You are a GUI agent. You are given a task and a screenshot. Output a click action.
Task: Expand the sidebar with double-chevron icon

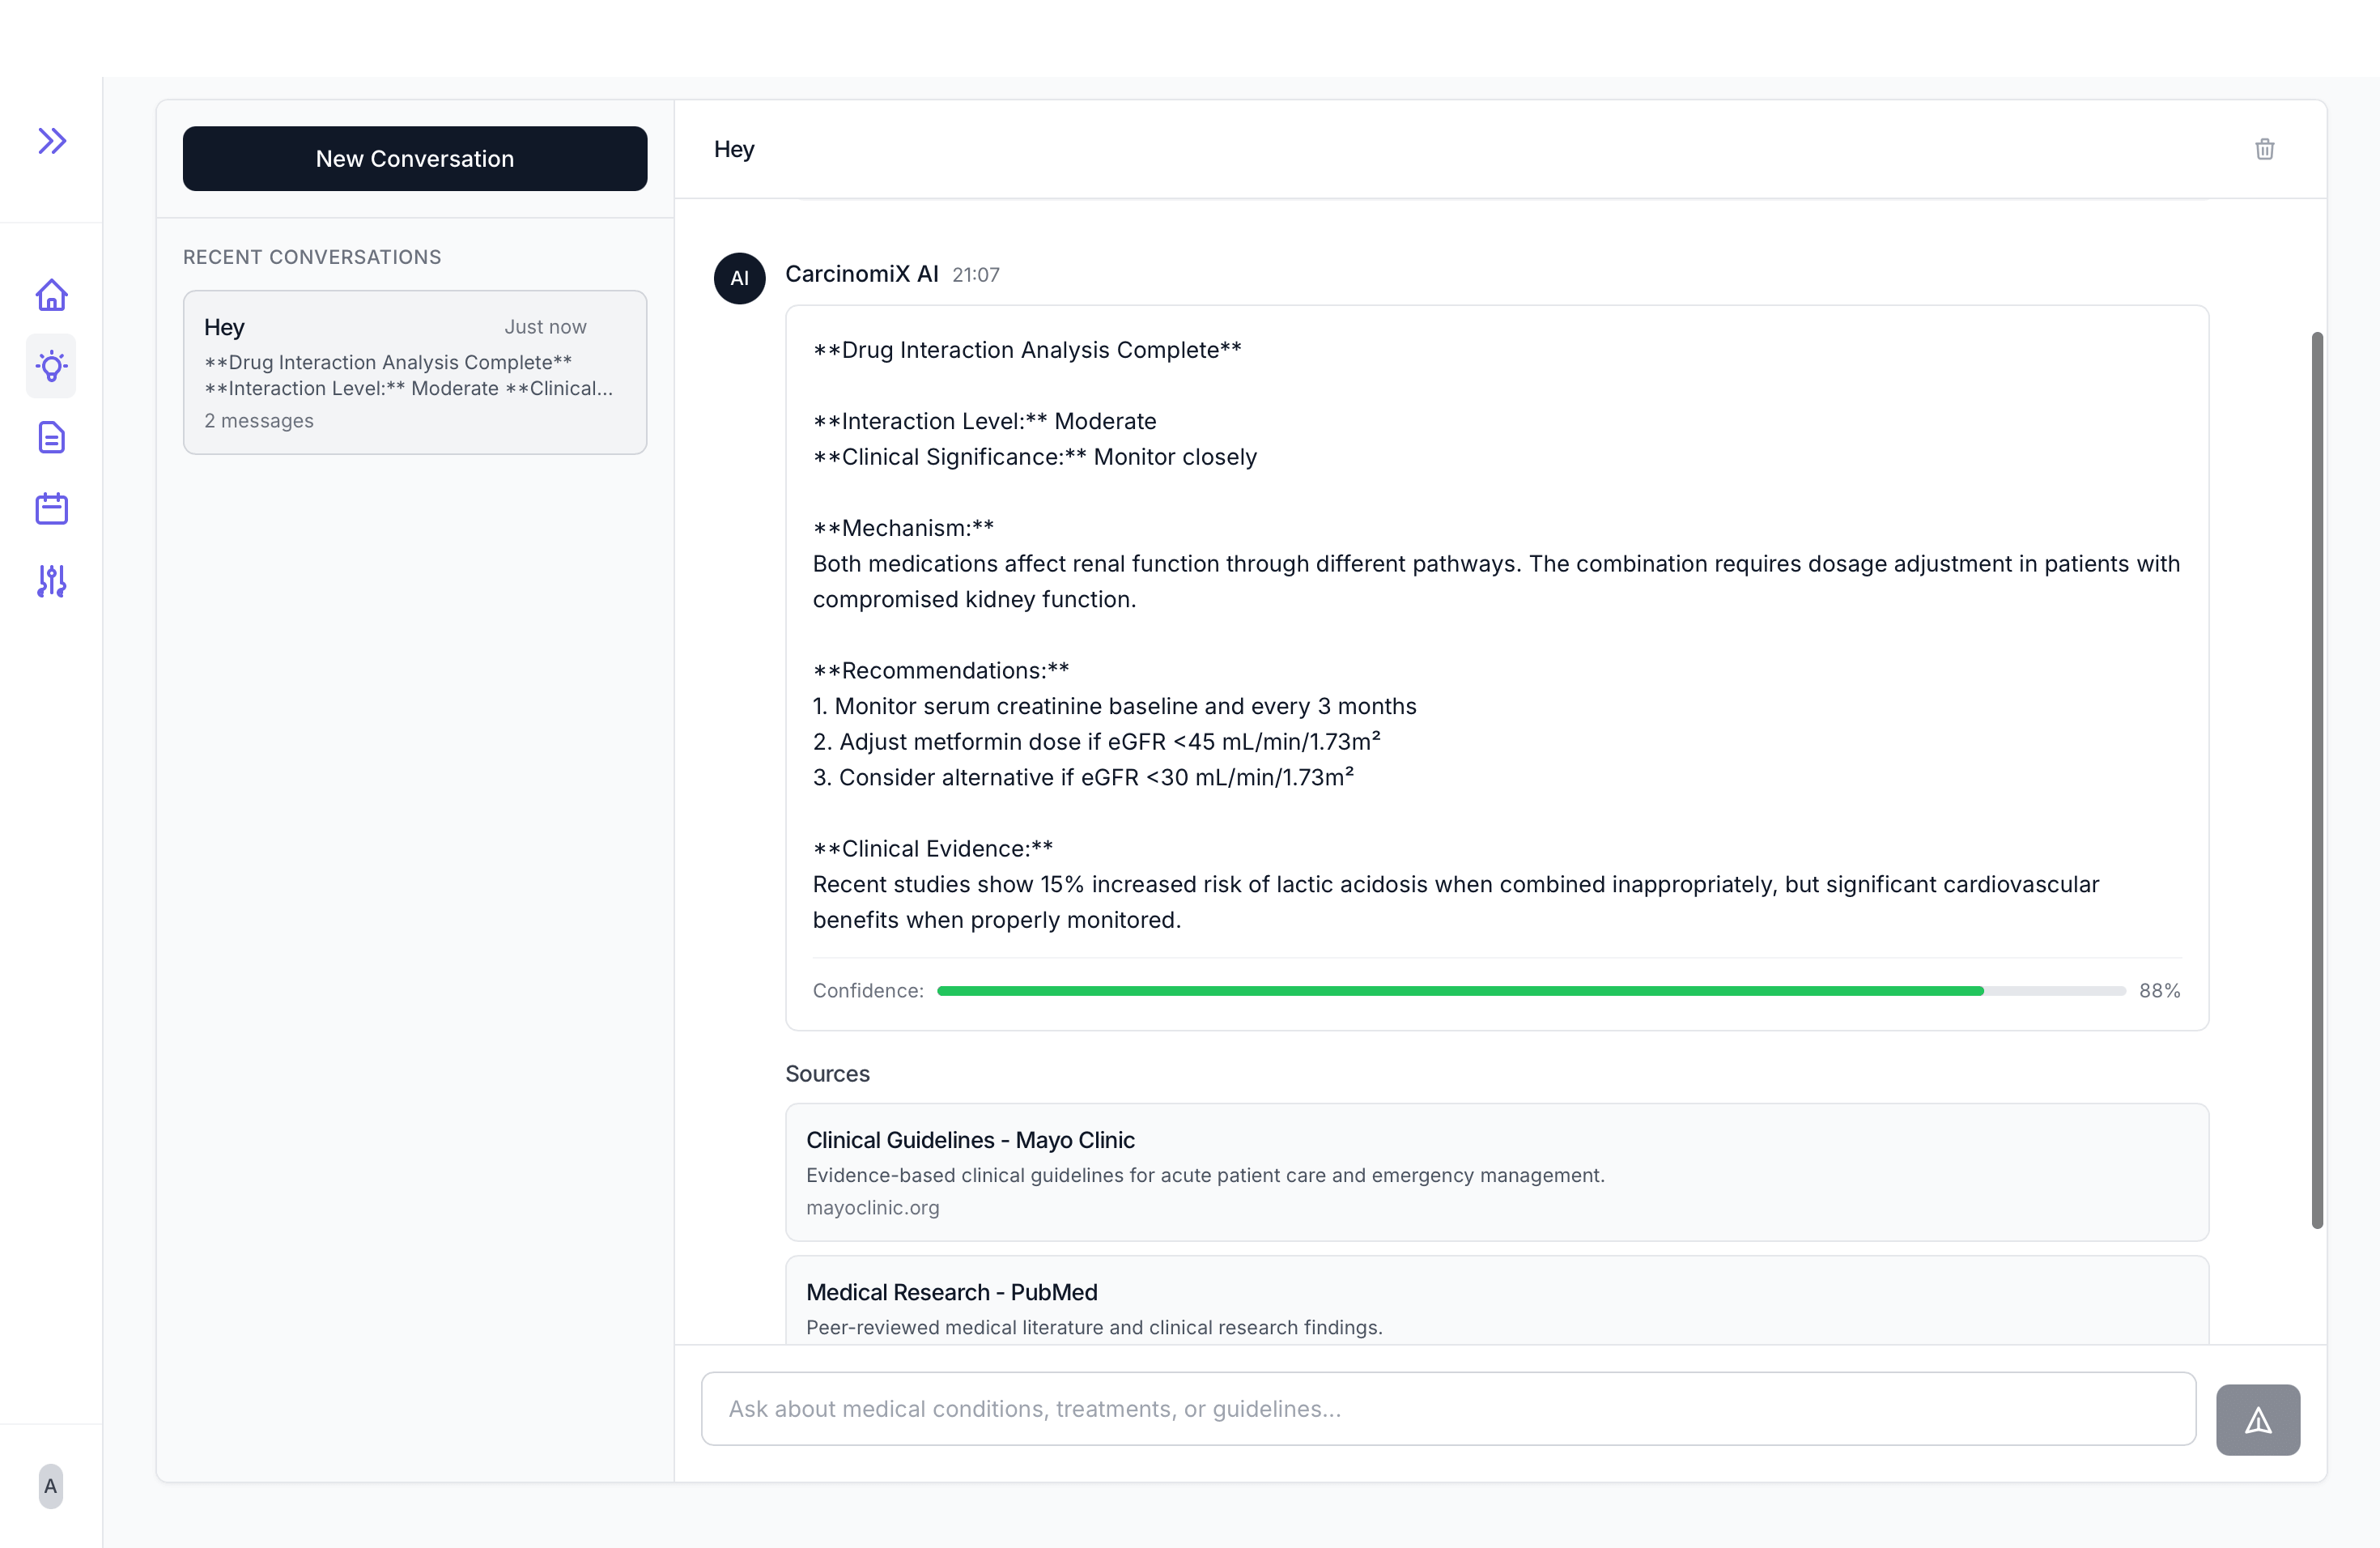[52, 141]
